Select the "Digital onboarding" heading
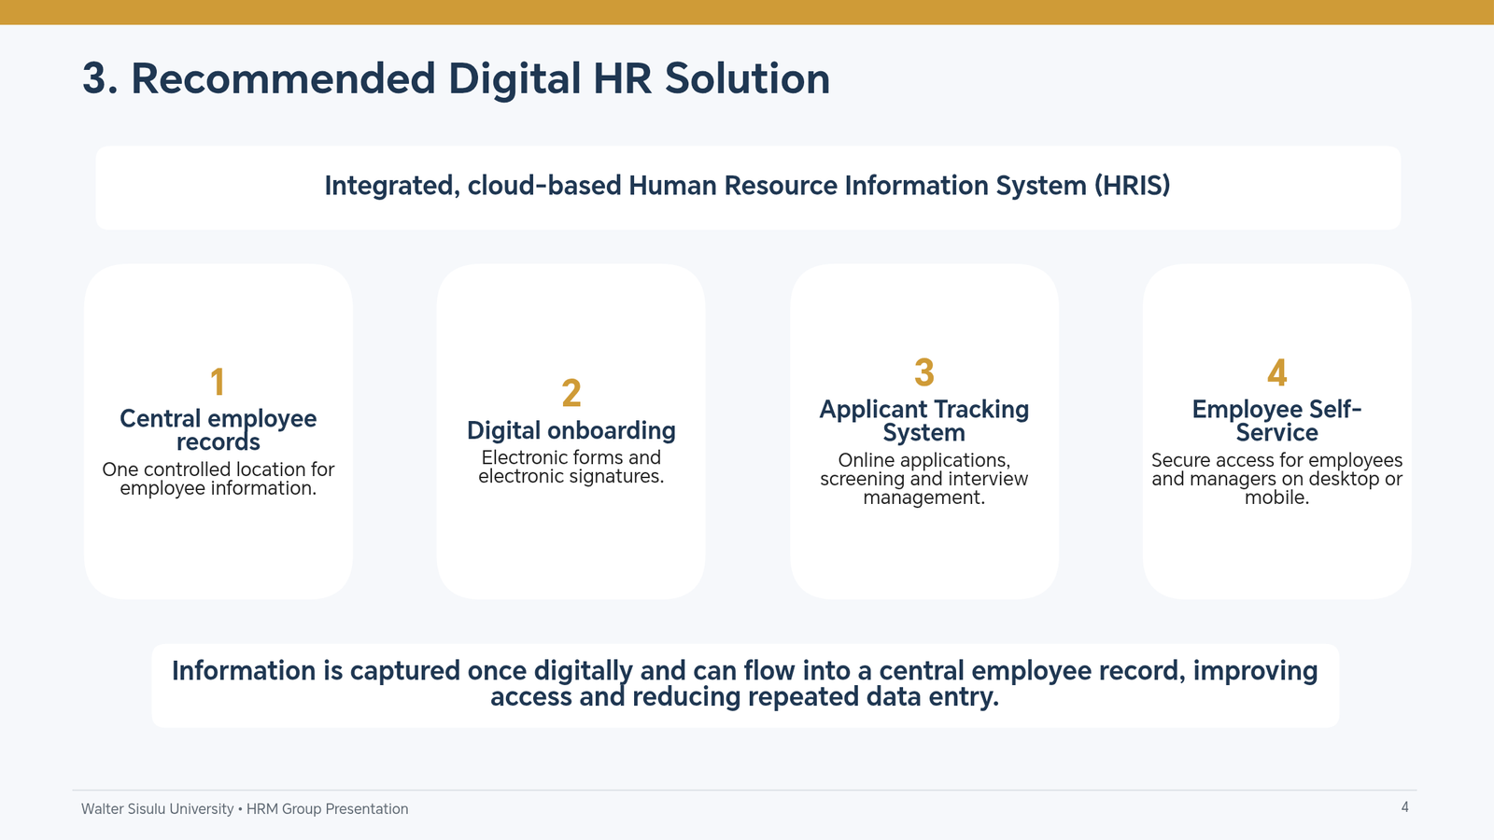 [x=571, y=430]
